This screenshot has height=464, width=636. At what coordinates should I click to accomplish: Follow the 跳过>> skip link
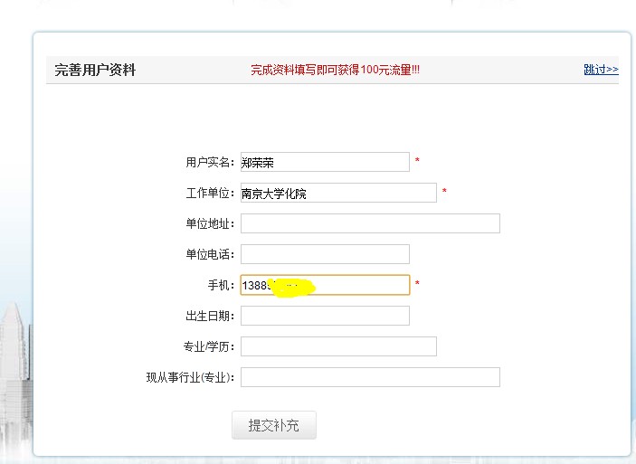[x=601, y=70]
